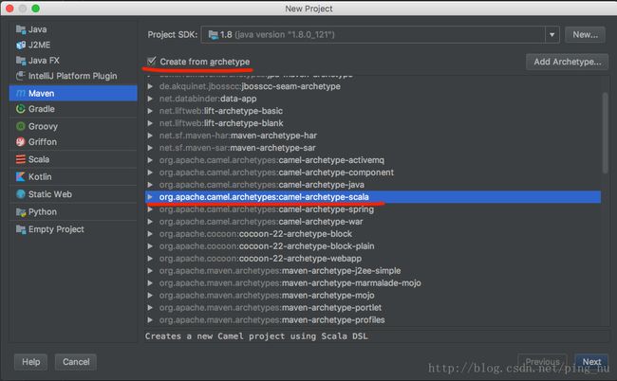Image resolution: width=617 pixels, height=381 pixels.
Task: Select maven-archetype-portlet row
Action: click(373, 308)
